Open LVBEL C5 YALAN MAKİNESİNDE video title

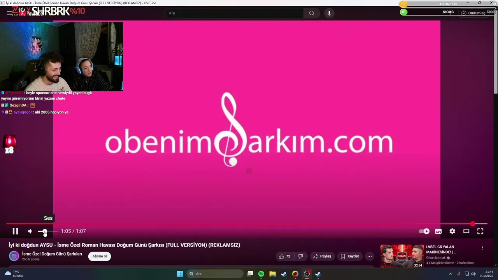point(441,249)
